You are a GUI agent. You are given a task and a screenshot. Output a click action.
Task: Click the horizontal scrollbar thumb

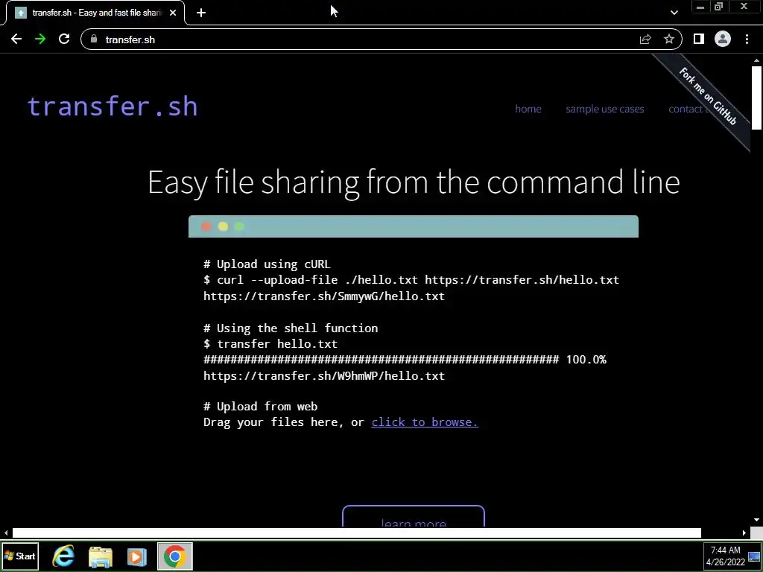pos(357,533)
